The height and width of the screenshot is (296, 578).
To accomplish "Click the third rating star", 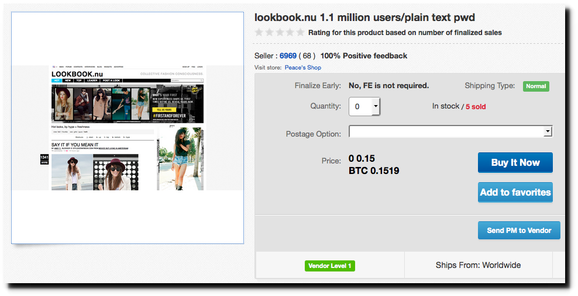I will (x=280, y=32).
